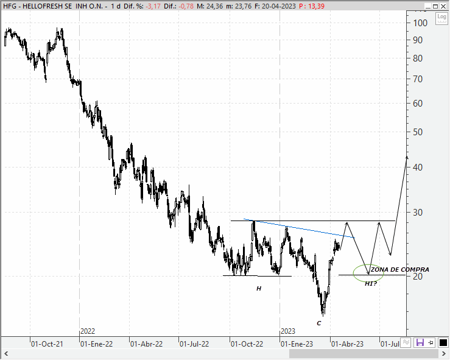Click the F: 20-04-2023 date
The image size is (450, 360).
pos(275,6)
